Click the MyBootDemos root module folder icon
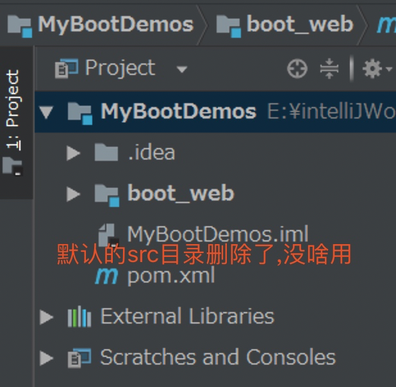 (80, 113)
